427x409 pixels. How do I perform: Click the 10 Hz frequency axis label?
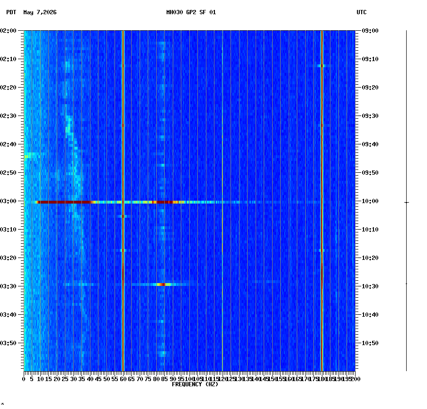coord(40,379)
